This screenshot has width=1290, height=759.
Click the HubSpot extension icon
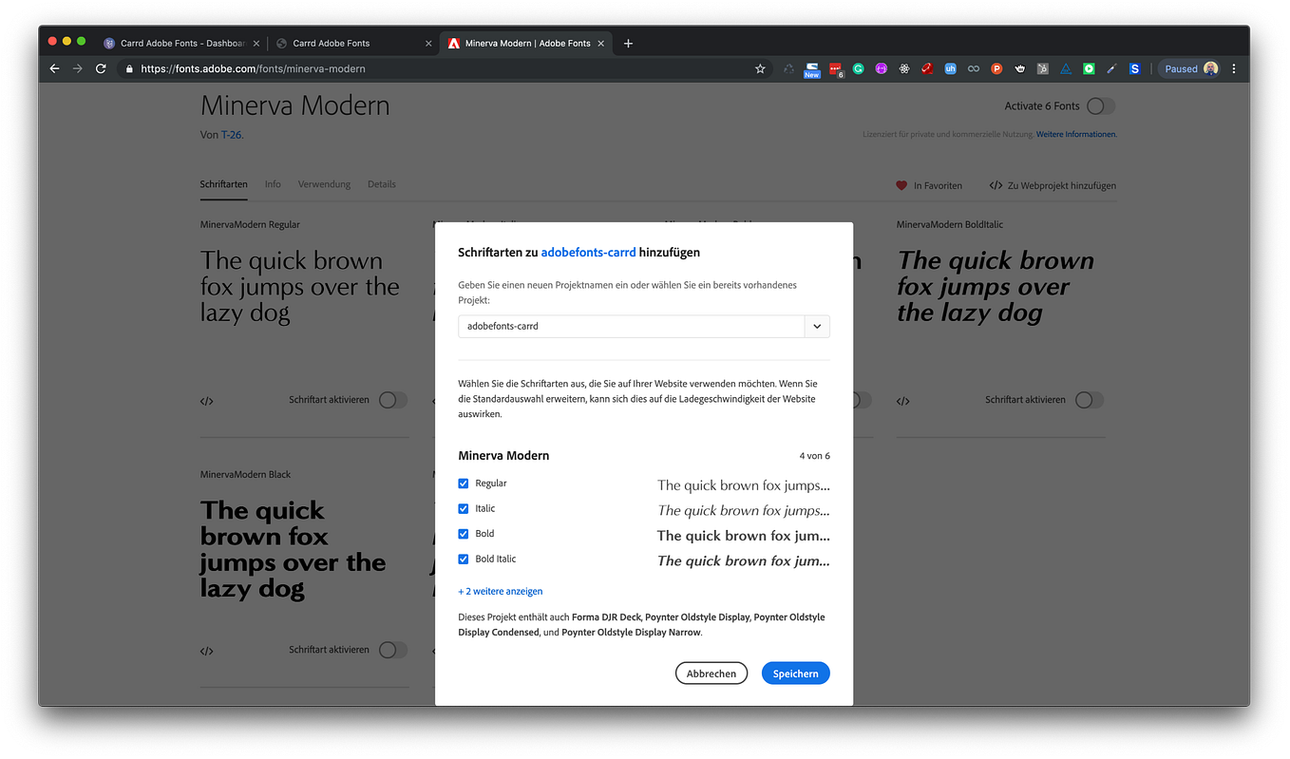1043,68
